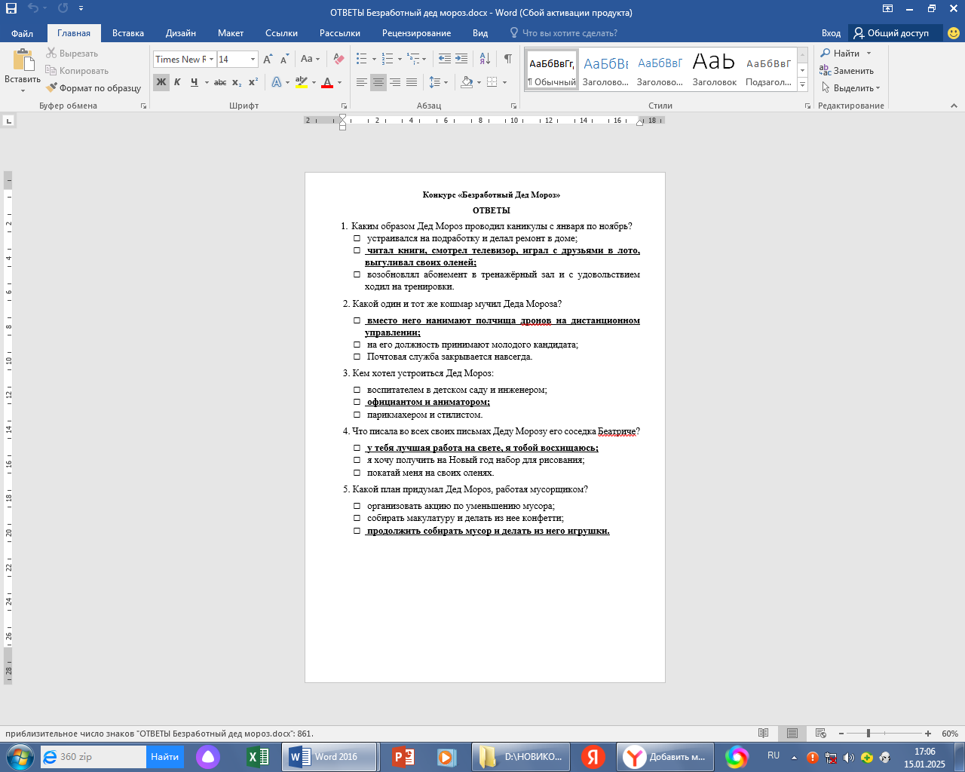
Task: Click the Заменить button
Action: point(846,71)
